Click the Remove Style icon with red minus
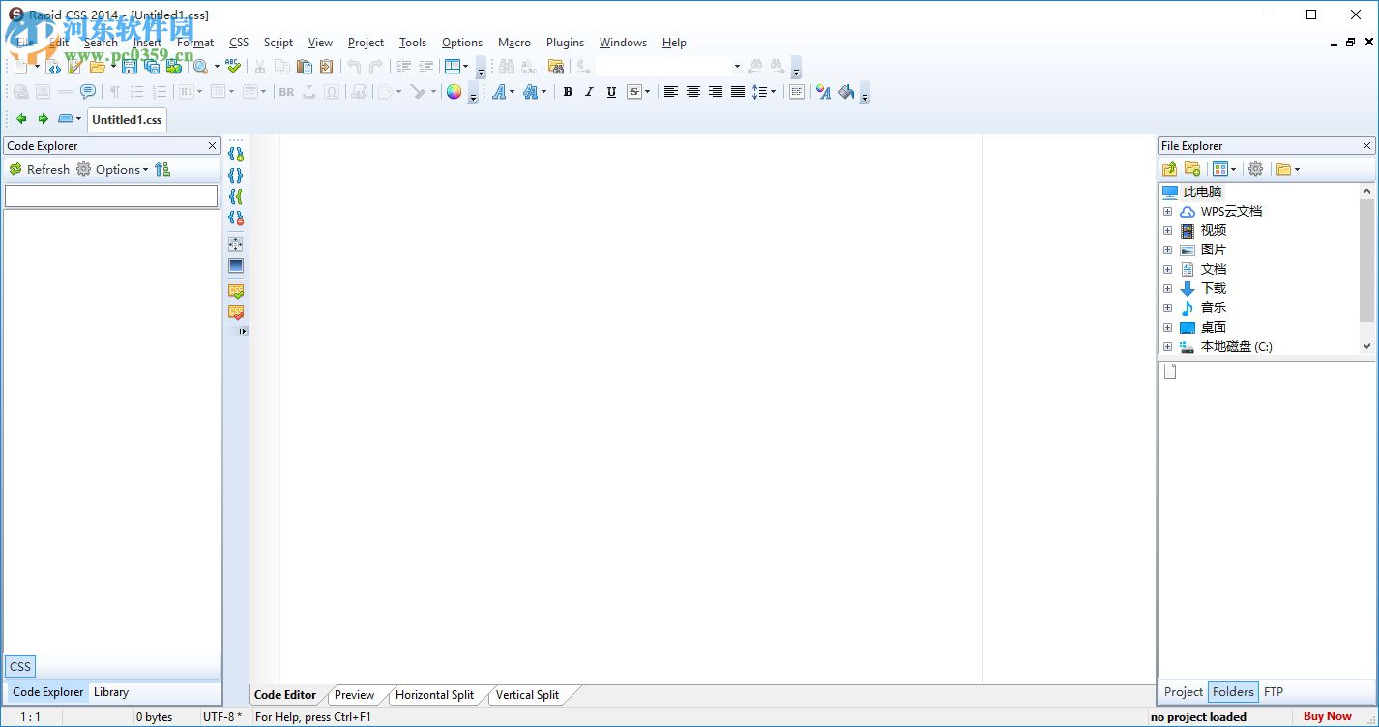The width and height of the screenshot is (1379, 727). click(236, 218)
